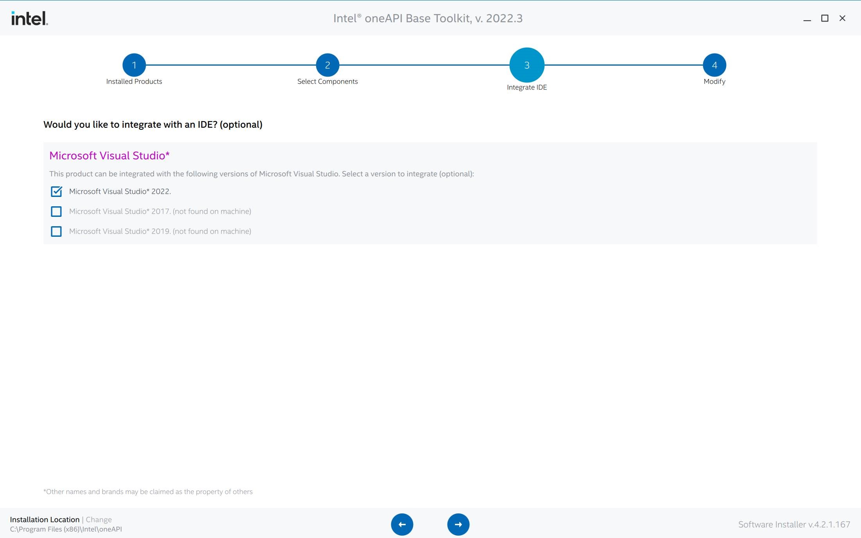This screenshot has width=861, height=538.
Task: Click the back arrow navigation button
Action: click(402, 524)
